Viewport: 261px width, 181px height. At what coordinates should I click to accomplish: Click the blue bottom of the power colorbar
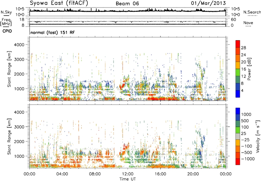click(x=238, y=94)
